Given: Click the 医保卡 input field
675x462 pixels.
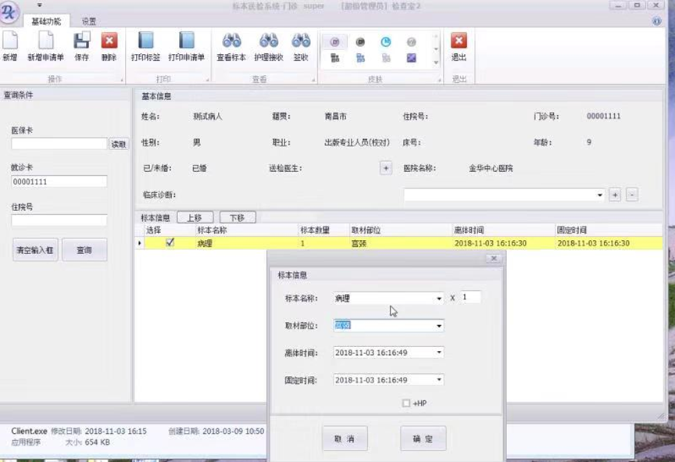Looking at the screenshot, I should (x=59, y=144).
